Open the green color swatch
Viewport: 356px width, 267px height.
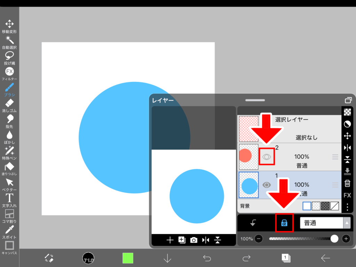coord(128,258)
